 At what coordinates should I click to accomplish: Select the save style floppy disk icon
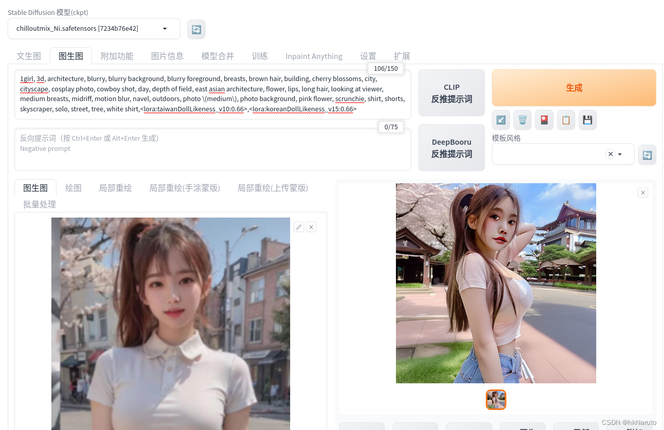(587, 120)
